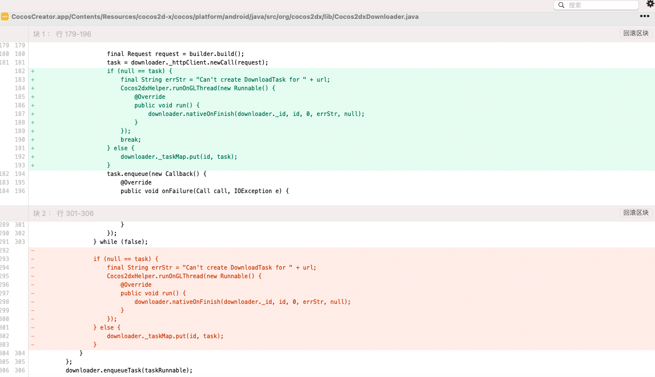Click the task.enqueue(new Callback() line
655x377 pixels.
pos(156,174)
